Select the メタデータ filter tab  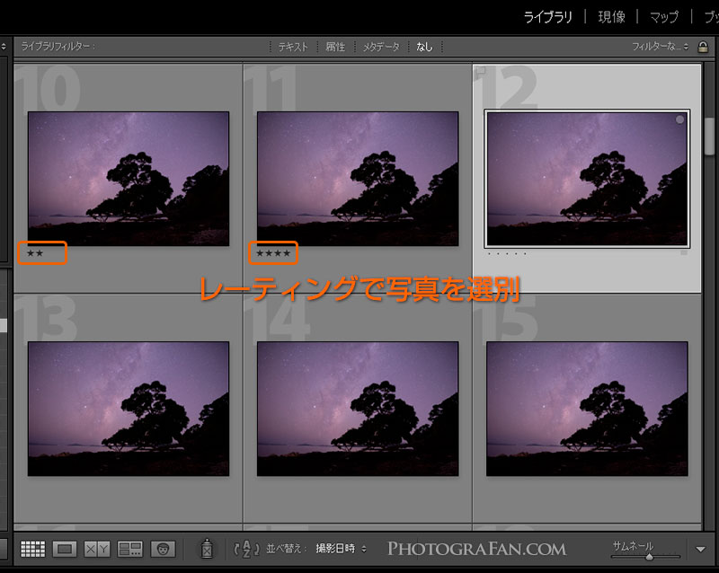pyautogui.click(x=381, y=47)
